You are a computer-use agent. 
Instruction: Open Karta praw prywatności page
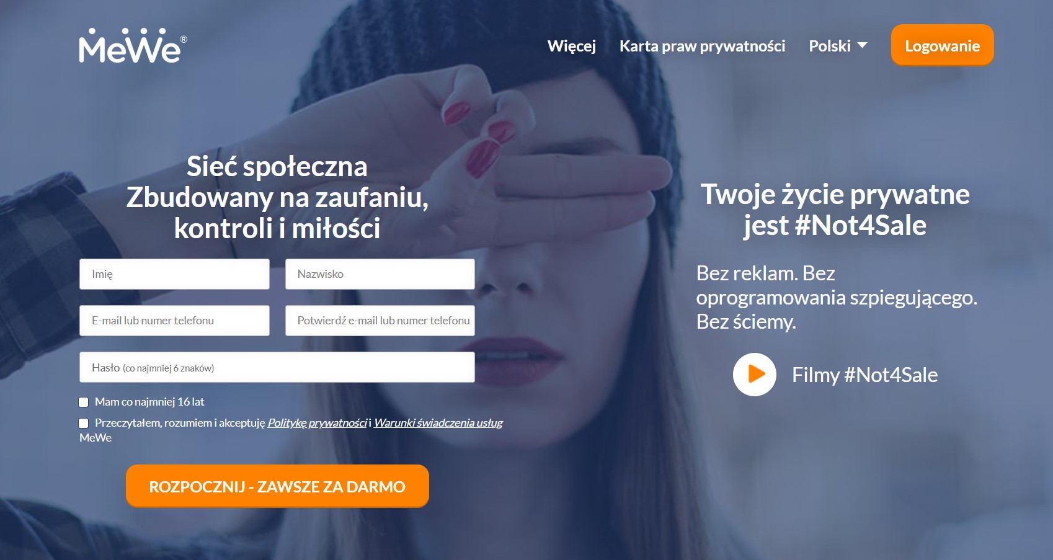pyautogui.click(x=702, y=46)
